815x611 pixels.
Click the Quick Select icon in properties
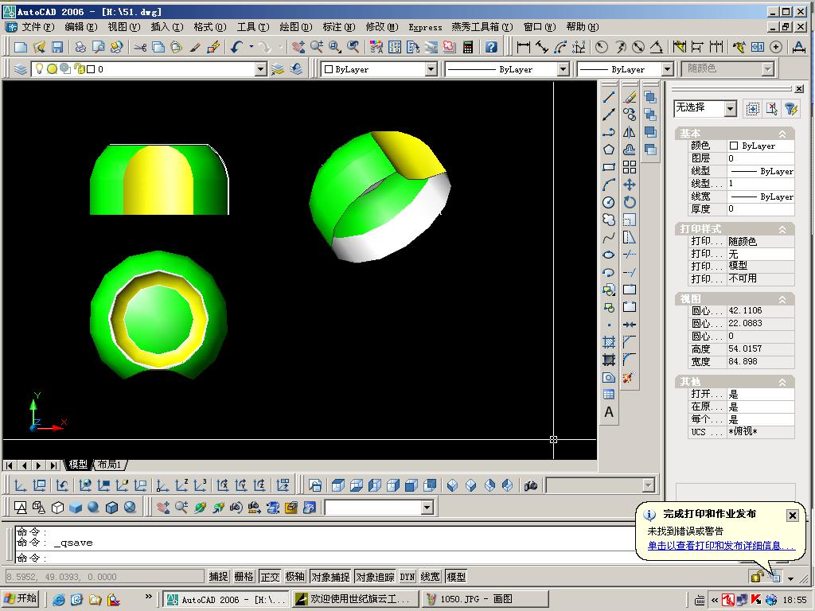[x=791, y=108]
